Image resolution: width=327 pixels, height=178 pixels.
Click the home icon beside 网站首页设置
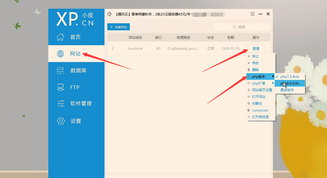pos(249,90)
